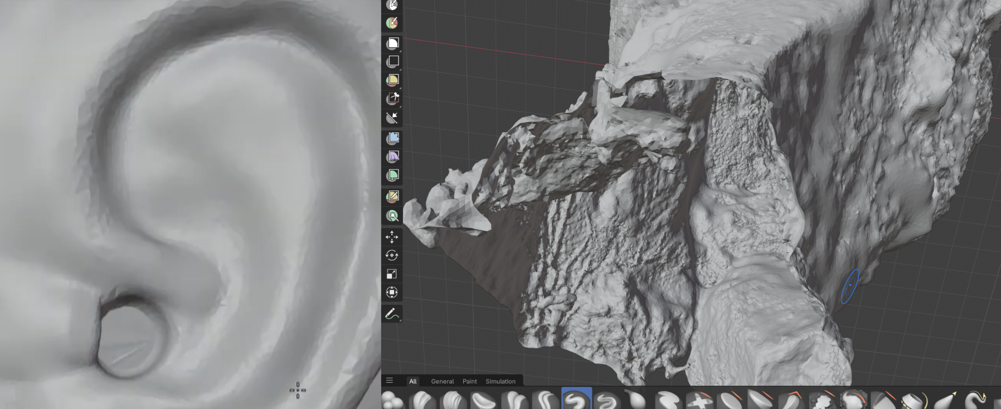This screenshot has height=409, width=1001.
Task: Select the Scale tool
Action: pos(392,274)
